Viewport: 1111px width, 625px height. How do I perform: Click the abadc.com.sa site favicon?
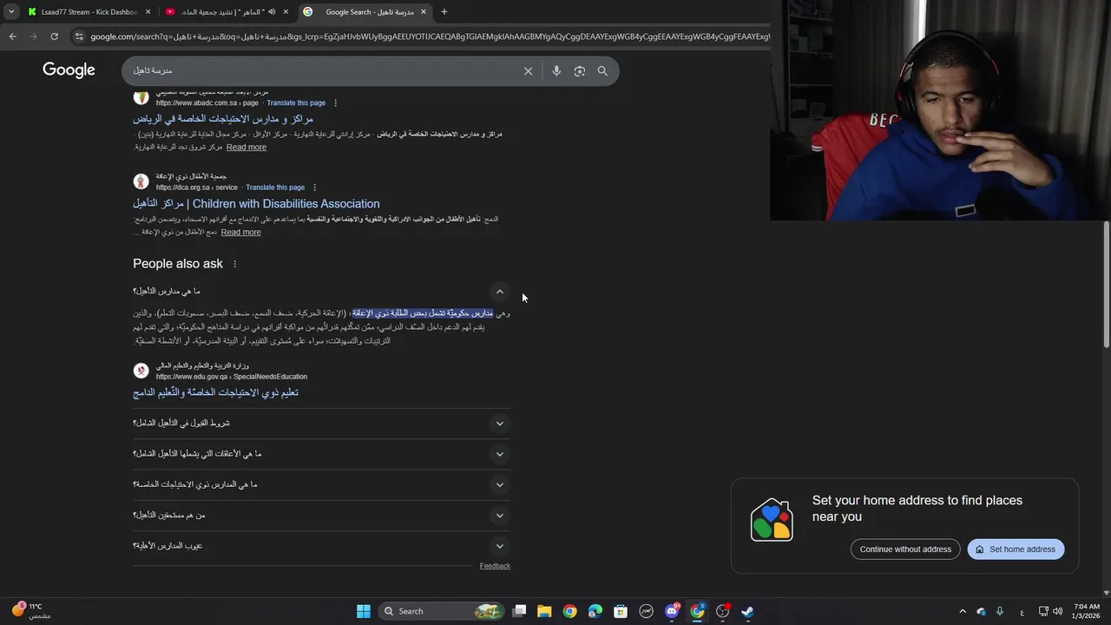click(141, 97)
